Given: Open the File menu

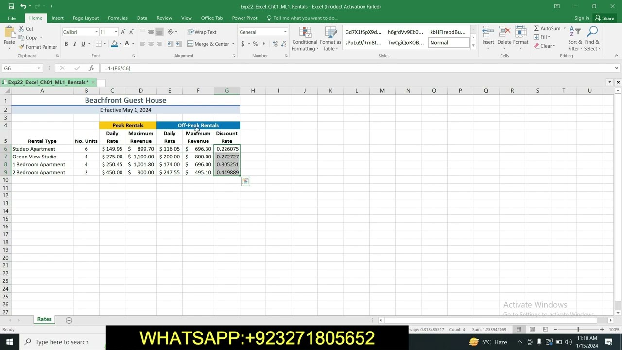Looking at the screenshot, I should pos(12,18).
